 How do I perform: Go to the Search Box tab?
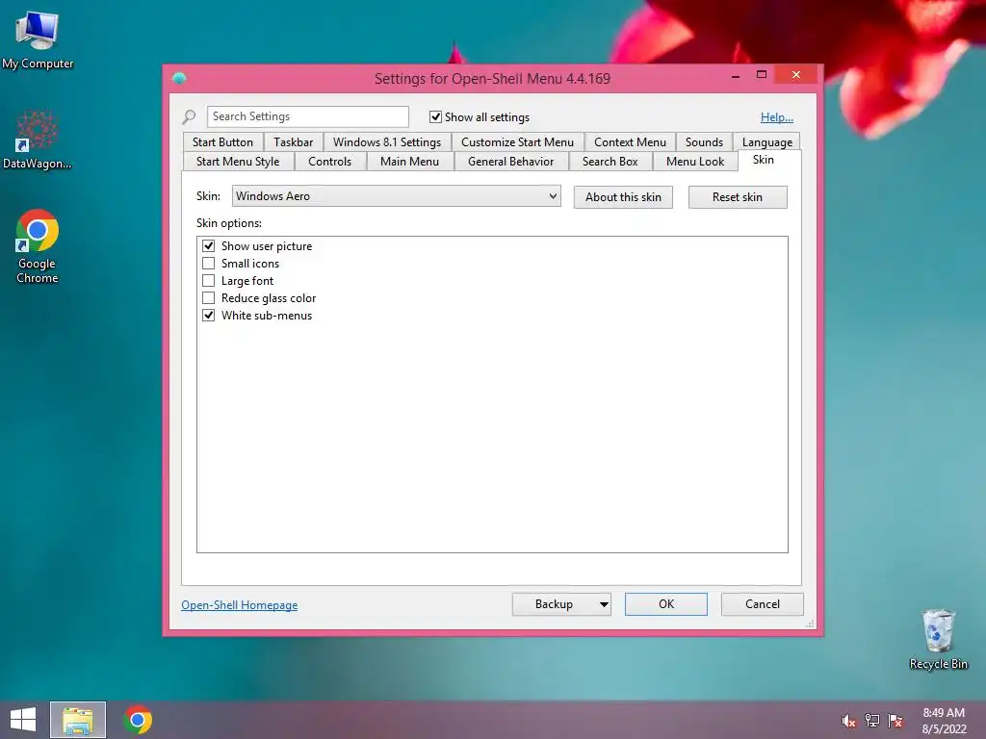tap(610, 162)
